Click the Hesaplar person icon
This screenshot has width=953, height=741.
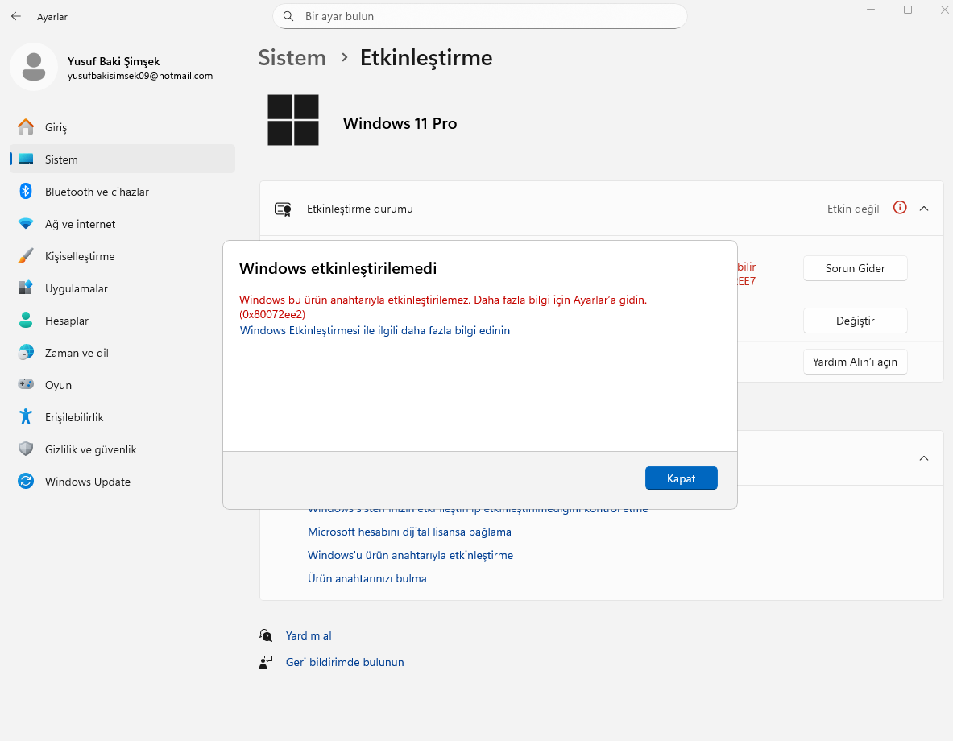[x=26, y=321]
